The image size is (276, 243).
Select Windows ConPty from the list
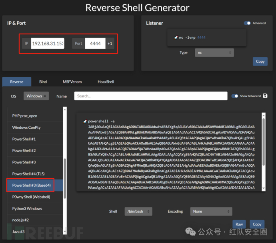click(x=35, y=127)
